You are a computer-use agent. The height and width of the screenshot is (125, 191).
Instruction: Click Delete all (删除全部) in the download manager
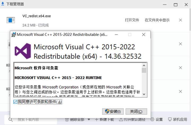coord(75,119)
